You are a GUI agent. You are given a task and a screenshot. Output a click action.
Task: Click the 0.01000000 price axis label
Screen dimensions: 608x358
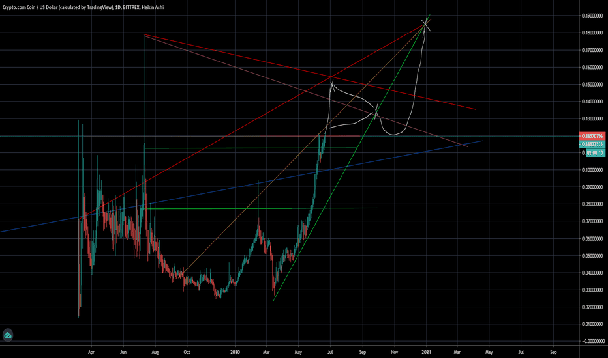[592, 324]
